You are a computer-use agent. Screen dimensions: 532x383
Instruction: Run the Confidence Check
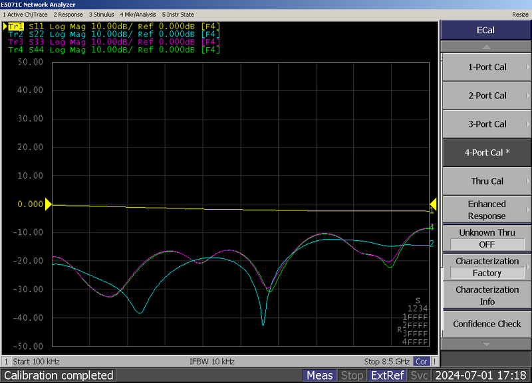click(487, 324)
